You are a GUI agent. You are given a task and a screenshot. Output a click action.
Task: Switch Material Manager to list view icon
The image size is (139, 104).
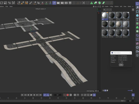click(103, 90)
